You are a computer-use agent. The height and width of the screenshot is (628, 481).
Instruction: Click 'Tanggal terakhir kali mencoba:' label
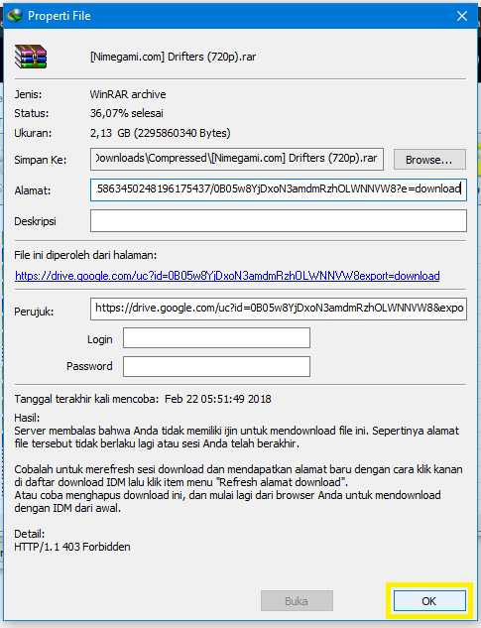click(86, 399)
